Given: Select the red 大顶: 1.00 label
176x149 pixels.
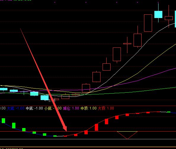Looking at the screenshot, I should [x=106, y=108].
